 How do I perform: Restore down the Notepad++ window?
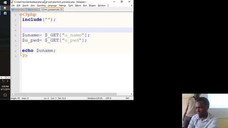point(122,2)
